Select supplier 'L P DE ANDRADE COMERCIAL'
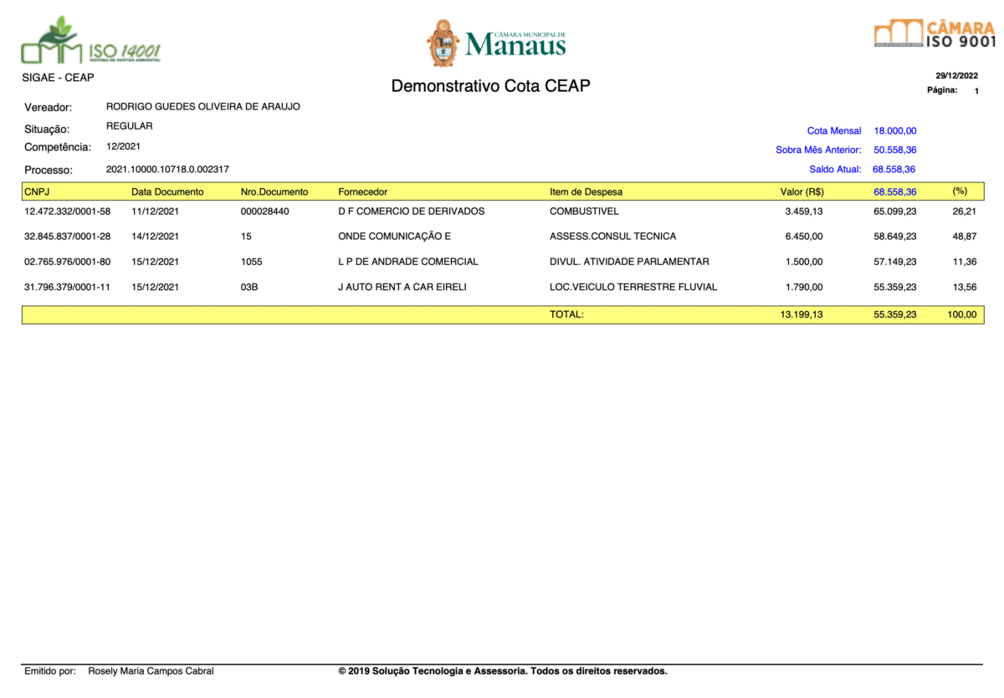 pyautogui.click(x=408, y=262)
